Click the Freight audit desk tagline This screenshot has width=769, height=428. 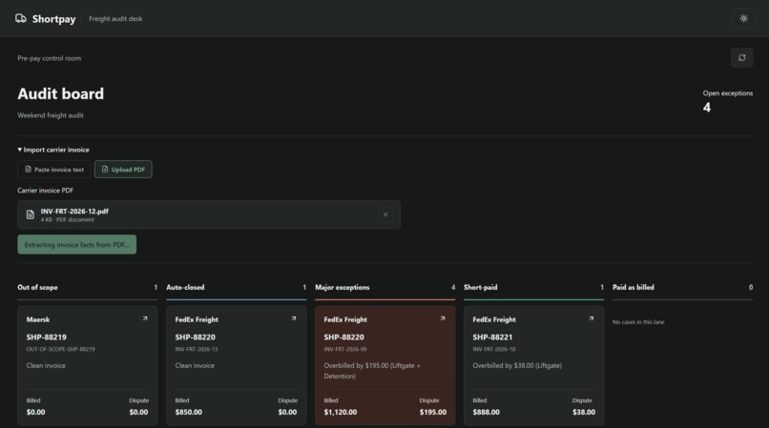(115, 19)
